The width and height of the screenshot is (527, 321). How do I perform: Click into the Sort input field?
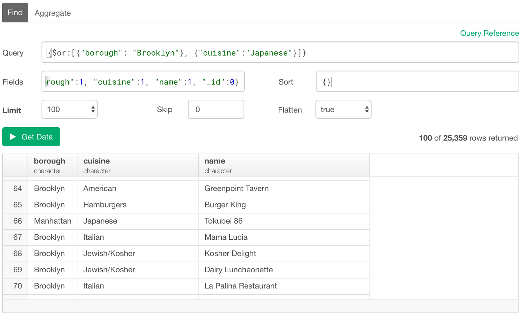(417, 82)
